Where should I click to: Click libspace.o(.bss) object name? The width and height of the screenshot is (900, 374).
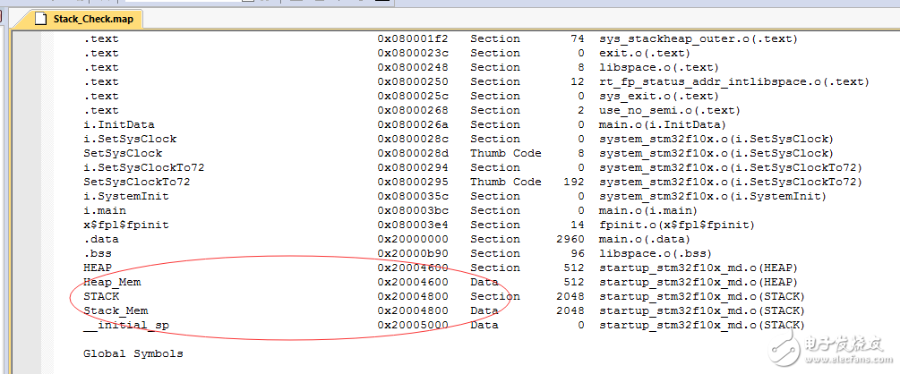[656, 254]
